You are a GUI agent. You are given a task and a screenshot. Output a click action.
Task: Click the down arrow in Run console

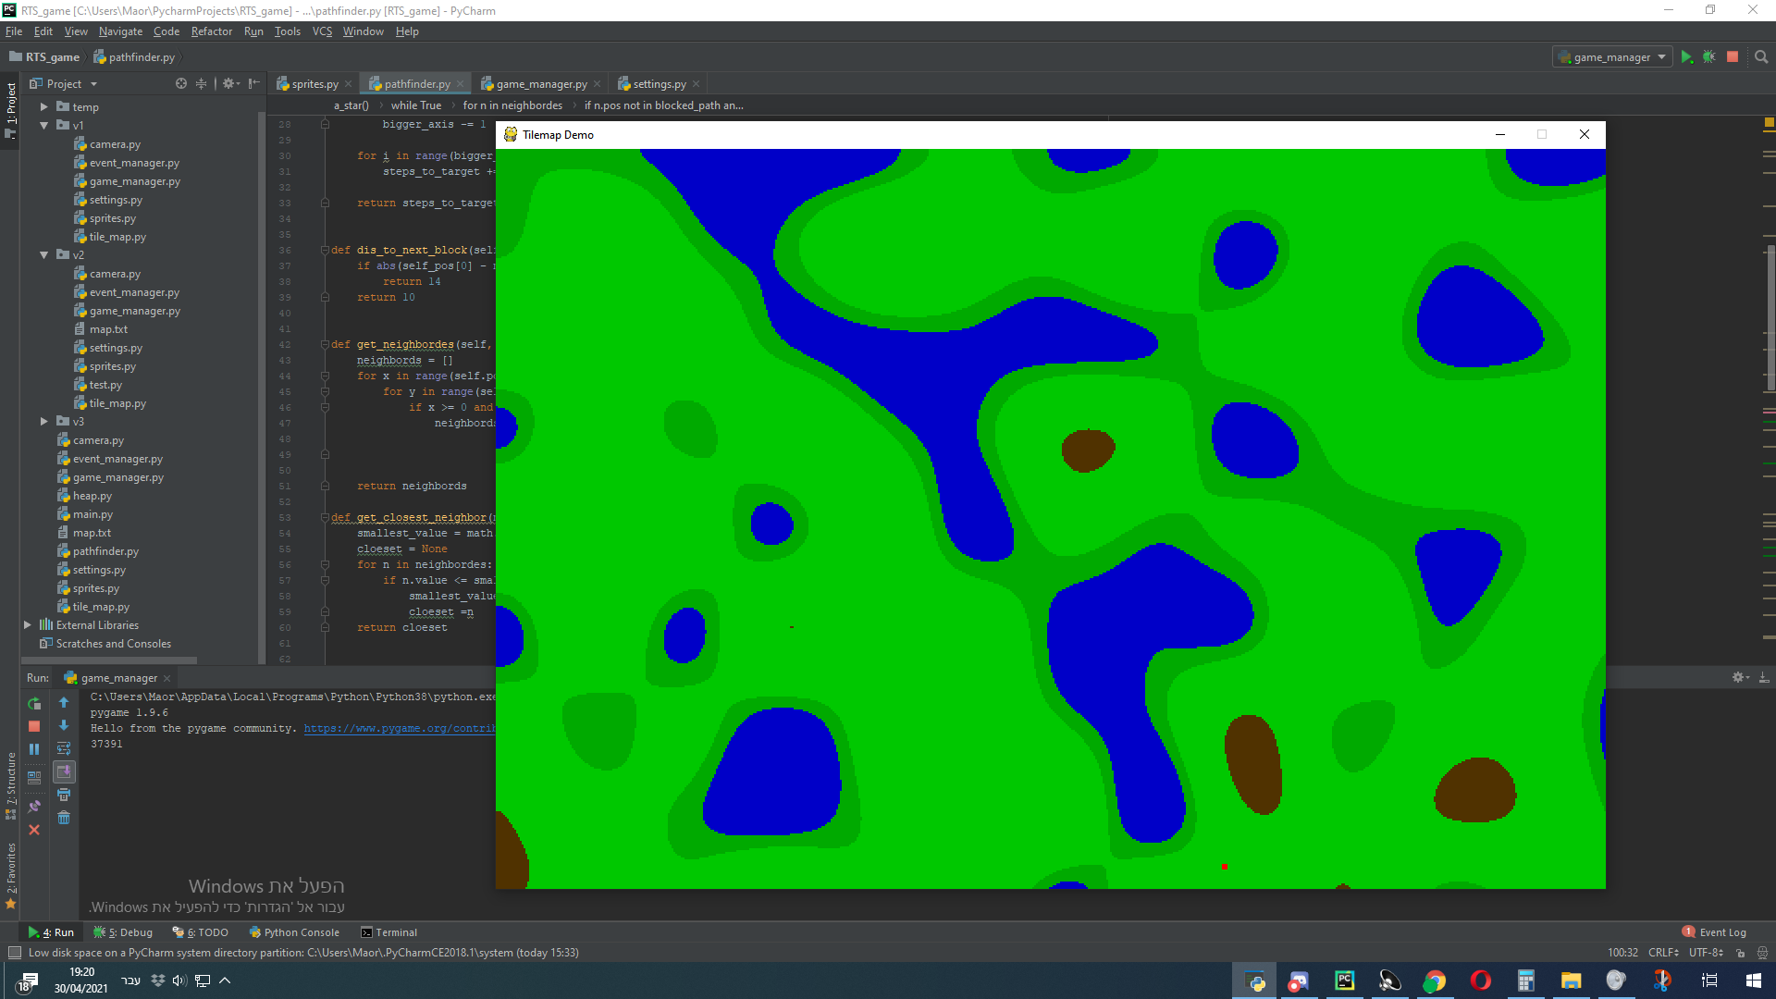point(64,726)
